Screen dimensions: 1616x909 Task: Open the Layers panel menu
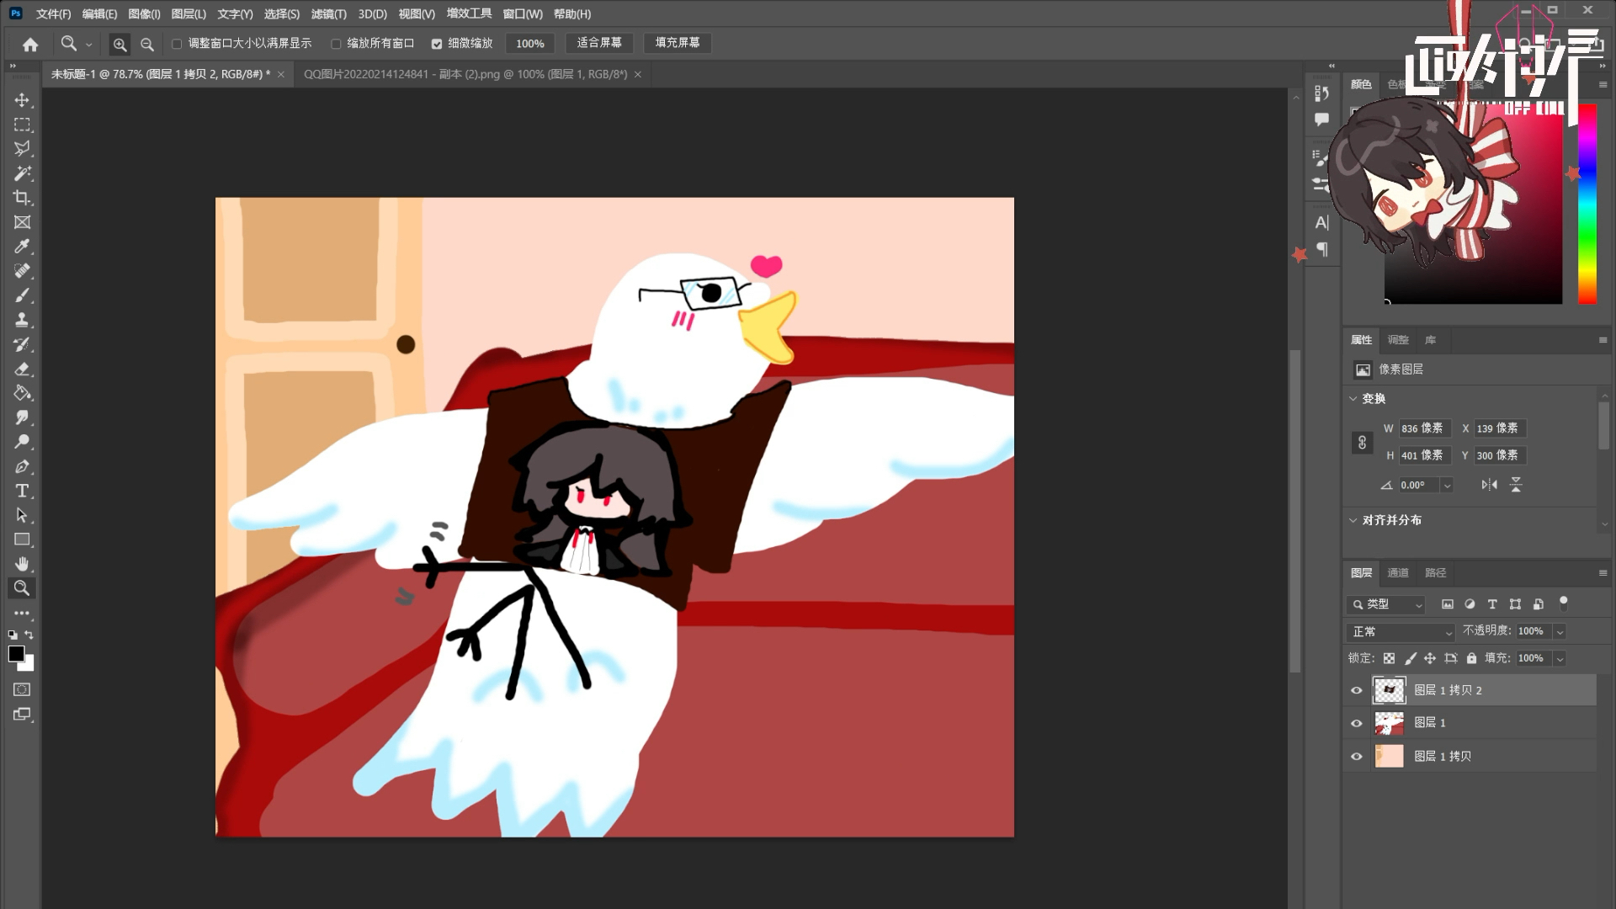click(1603, 573)
